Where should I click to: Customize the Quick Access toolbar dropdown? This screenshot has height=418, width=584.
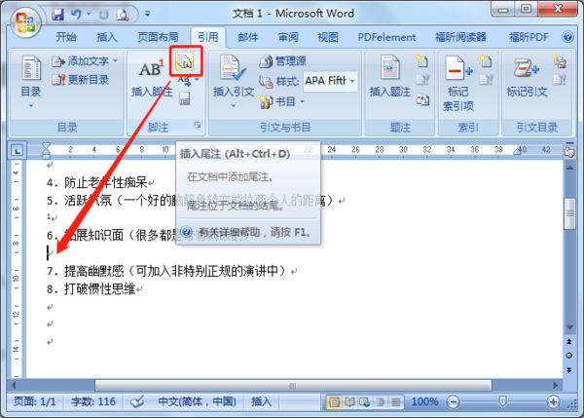(x=148, y=14)
